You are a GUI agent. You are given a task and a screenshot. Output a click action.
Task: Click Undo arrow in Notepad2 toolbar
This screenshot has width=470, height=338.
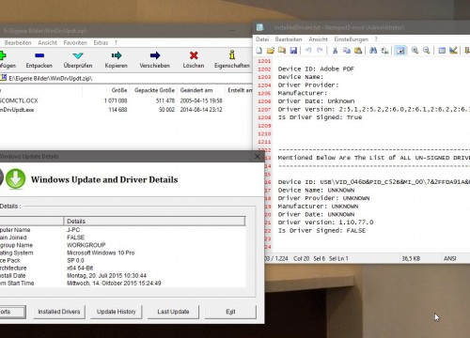point(308,50)
